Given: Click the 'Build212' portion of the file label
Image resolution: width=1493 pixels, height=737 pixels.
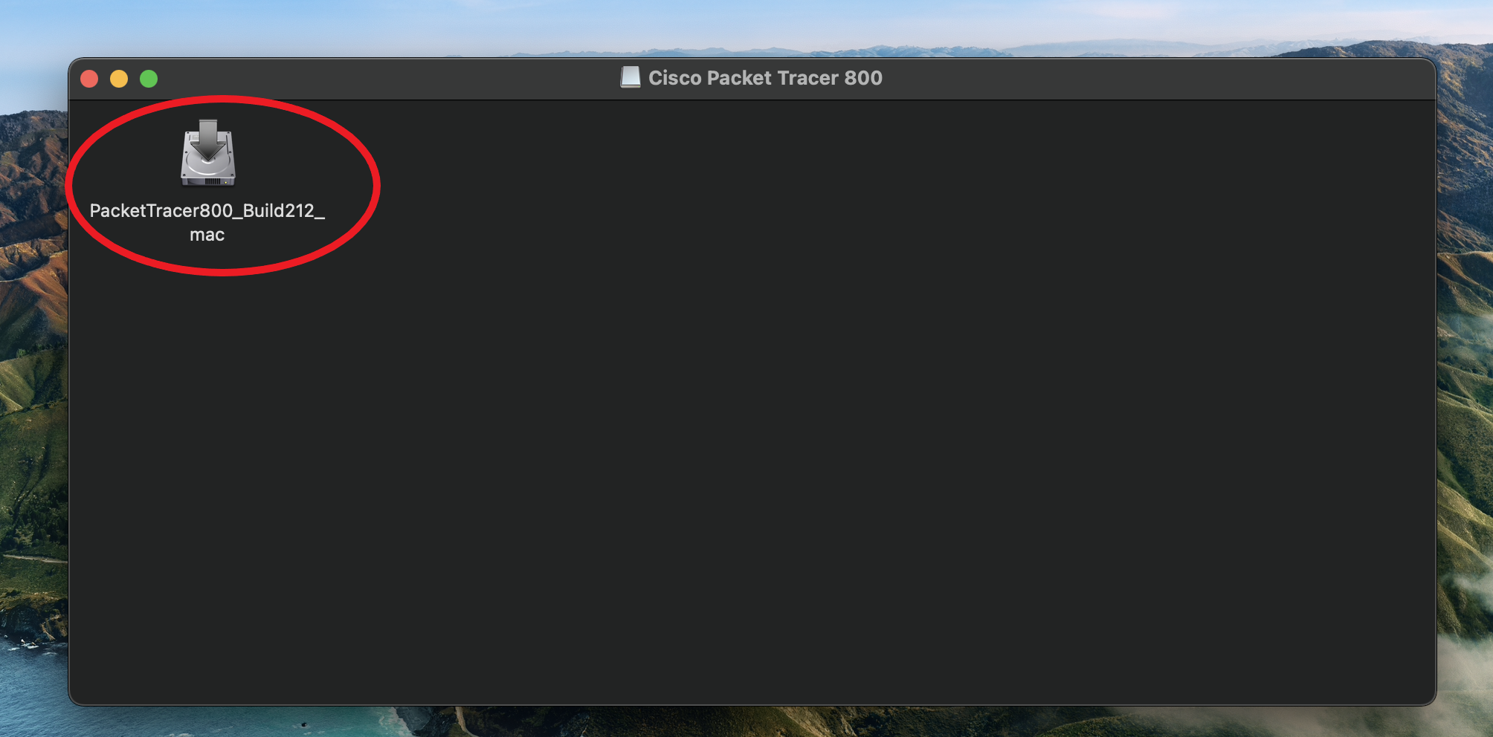Looking at the screenshot, I should click(x=279, y=211).
